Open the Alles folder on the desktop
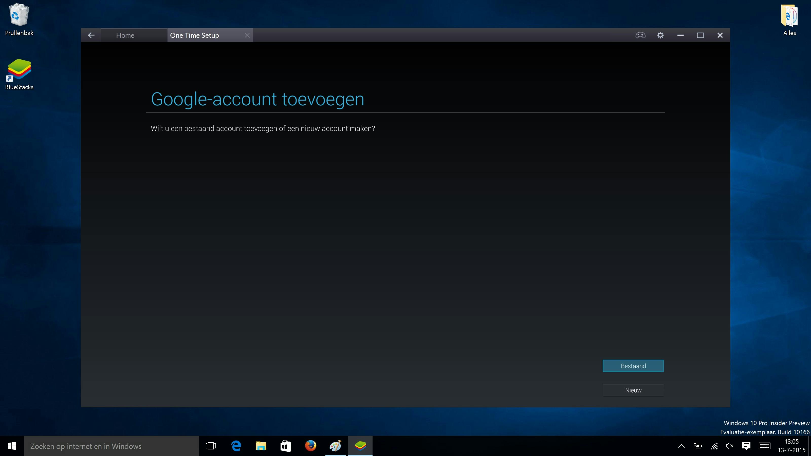811x456 pixels. [x=789, y=19]
